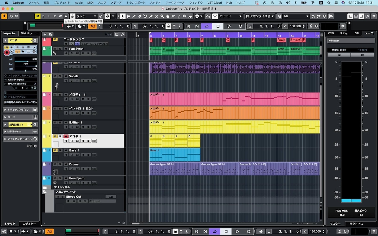The width and height of the screenshot is (378, 236).
Task: Click the track search magnifier icon
Action: coord(123,34)
